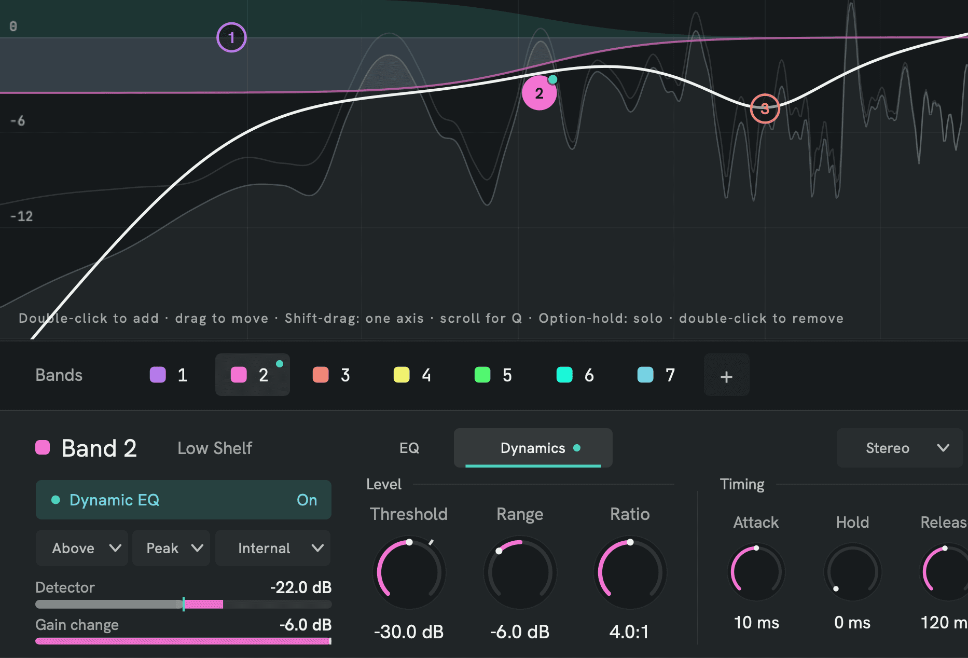Click the 10 ms attack value
The height and width of the screenshot is (658, 968).
pos(756,622)
